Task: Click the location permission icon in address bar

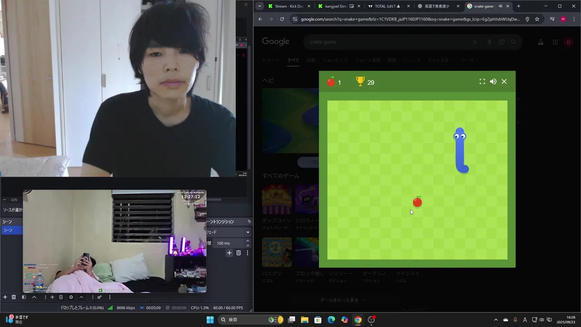Action: [527, 19]
